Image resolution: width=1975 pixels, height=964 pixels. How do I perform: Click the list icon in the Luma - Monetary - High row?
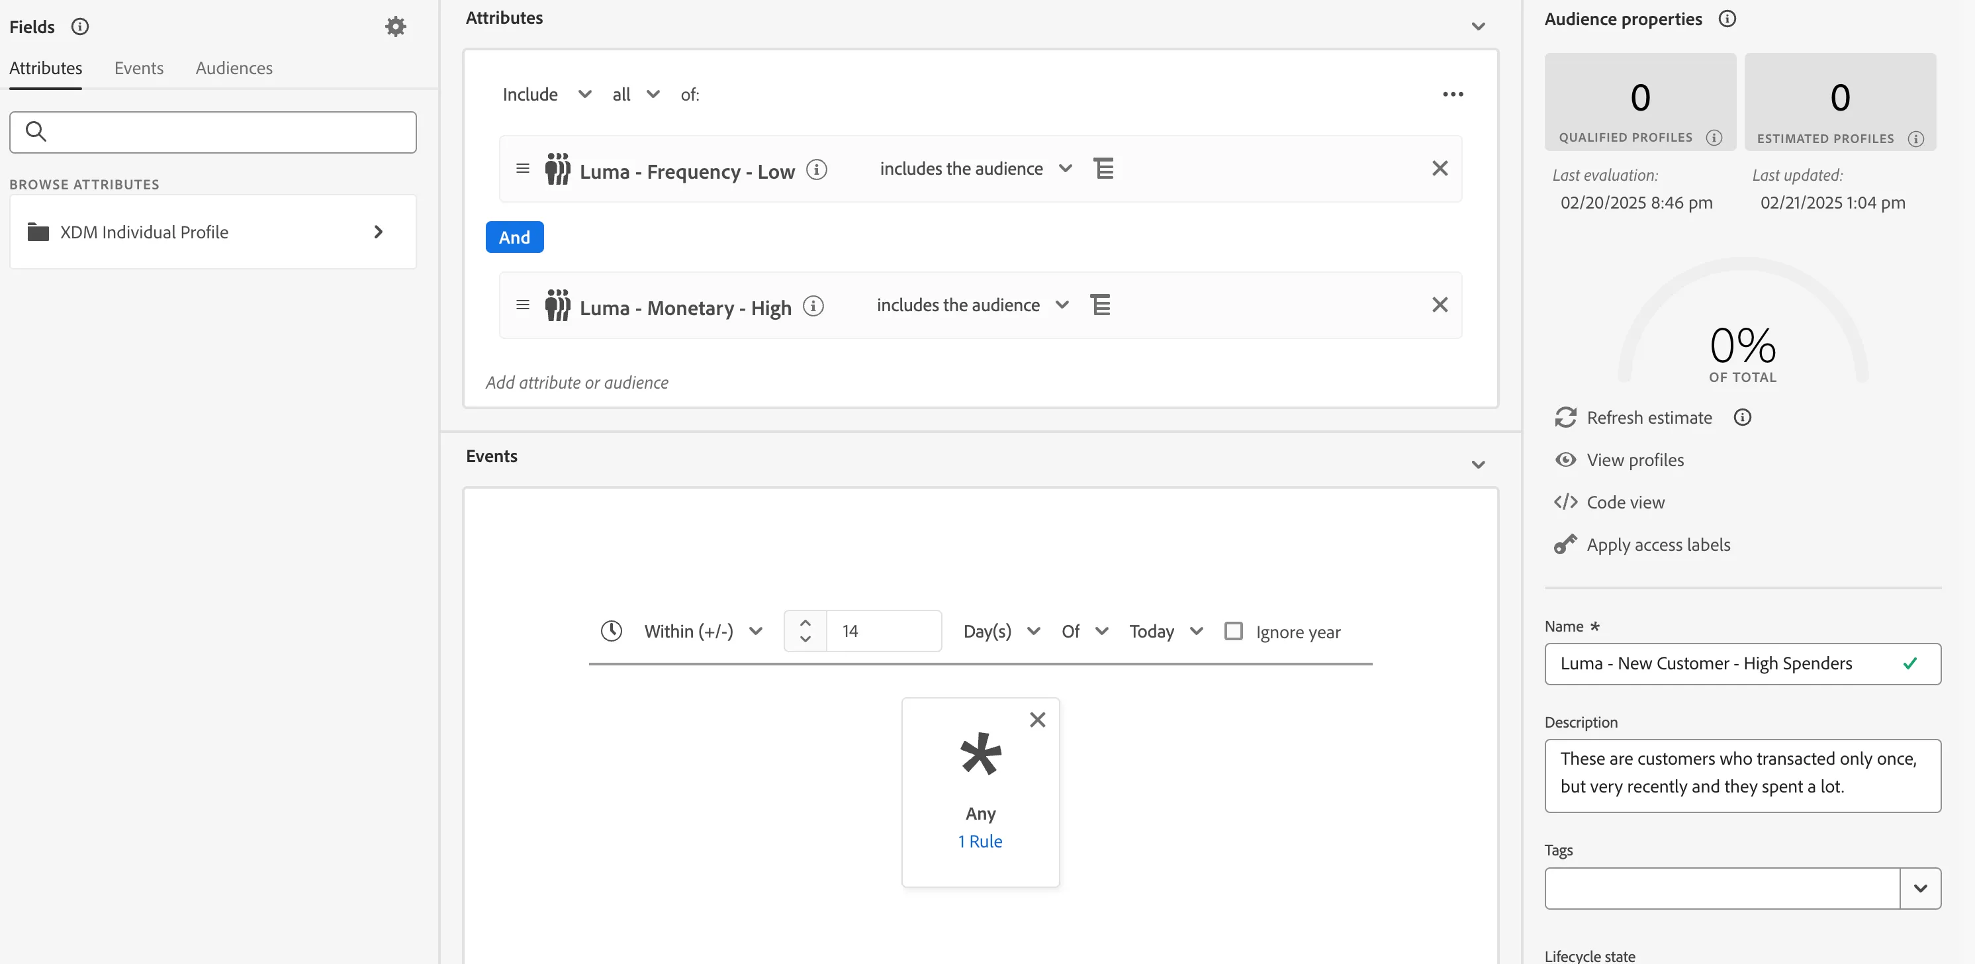1100,305
